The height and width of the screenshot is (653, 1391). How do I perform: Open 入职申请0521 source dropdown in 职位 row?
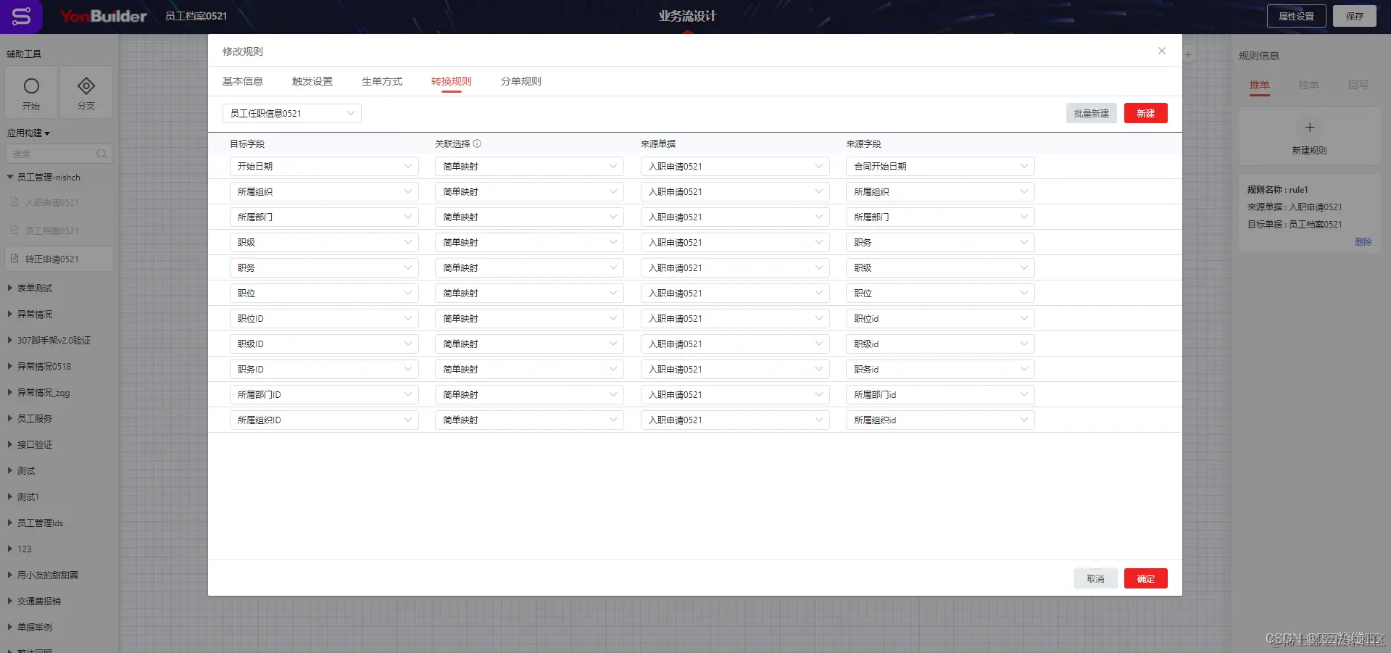click(x=734, y=293)
